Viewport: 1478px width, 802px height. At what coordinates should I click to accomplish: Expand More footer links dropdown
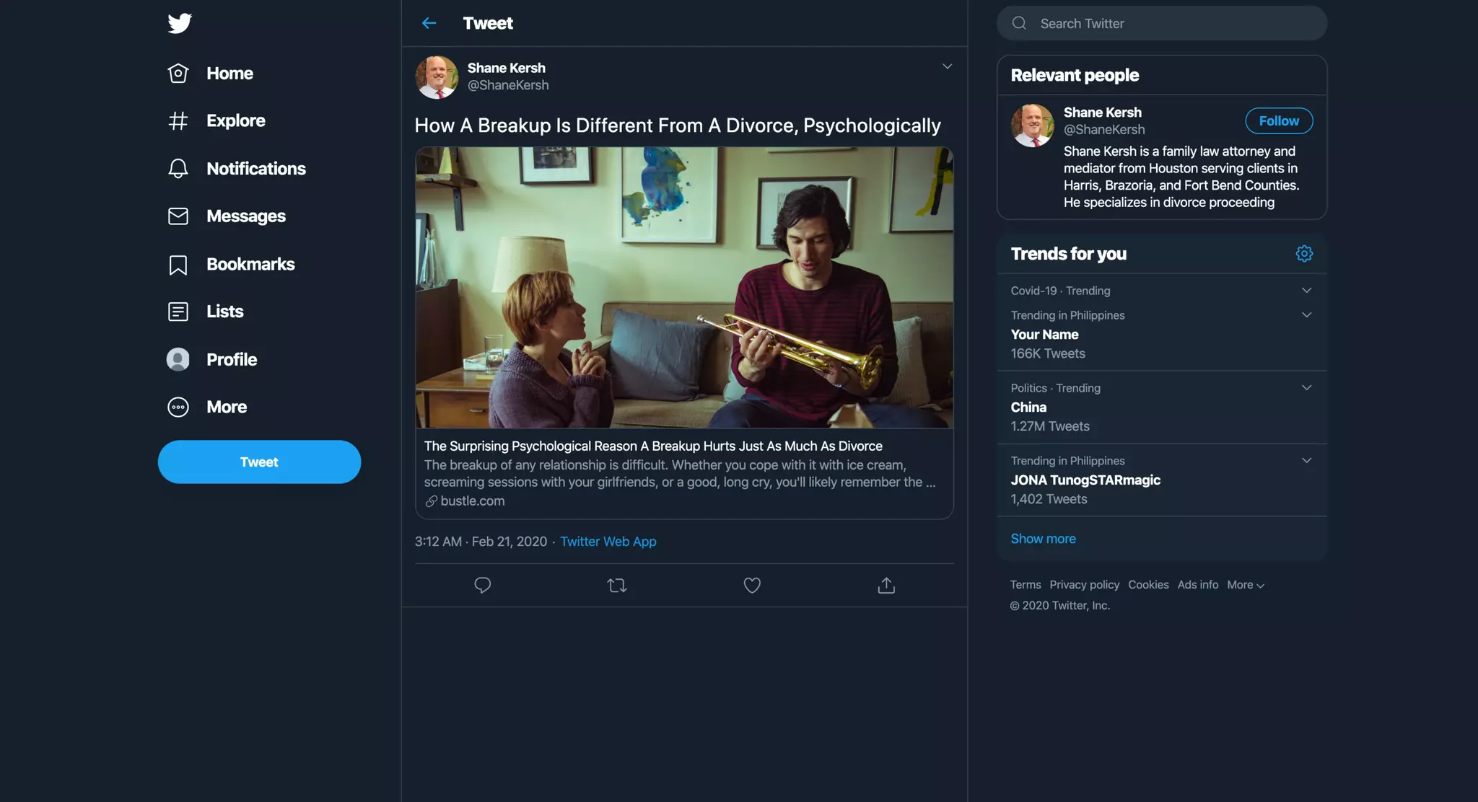(1246, 585)
